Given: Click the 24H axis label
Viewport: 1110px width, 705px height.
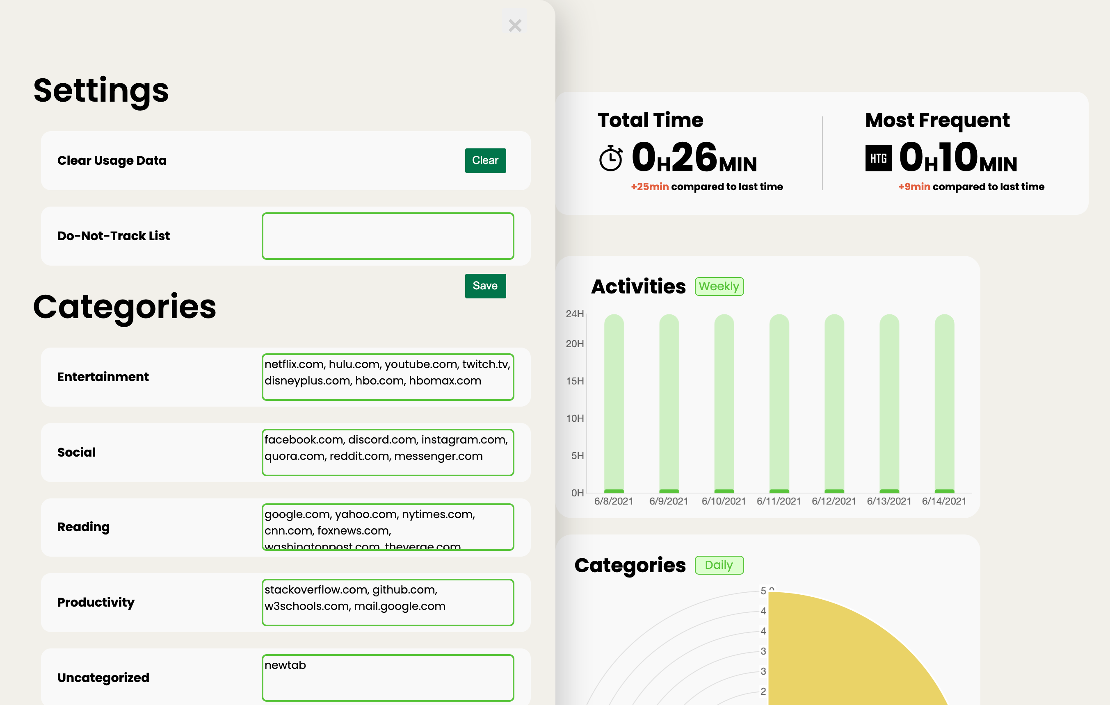Looking at the screenshot, I should [x=575, y=314].
